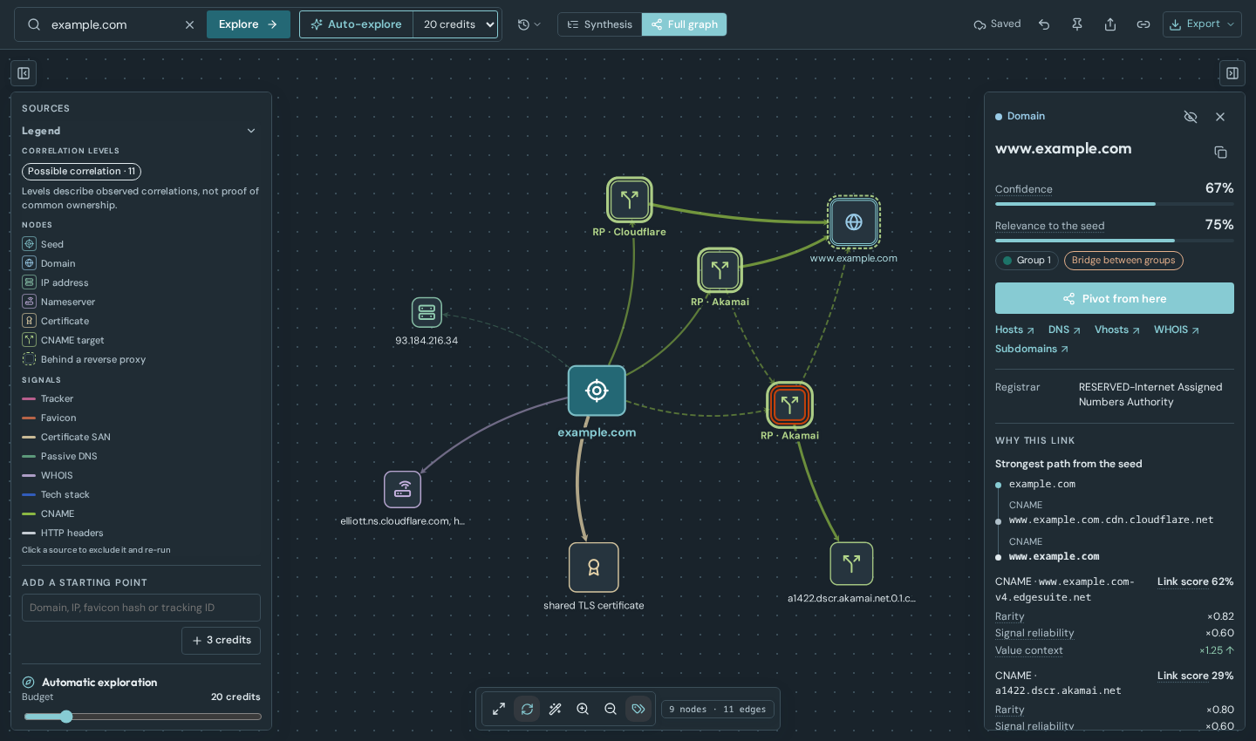Screen dimensions: 1256x741
Task: Open the Export dropdown menu
Action: (1202, 24)
